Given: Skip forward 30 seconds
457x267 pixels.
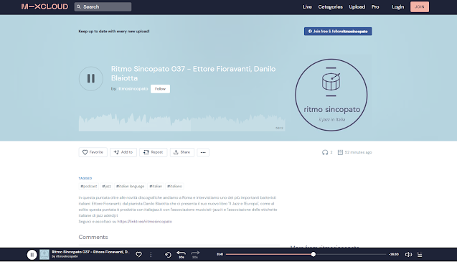Looking at the screenshot, I should click(x=195, y=255).
